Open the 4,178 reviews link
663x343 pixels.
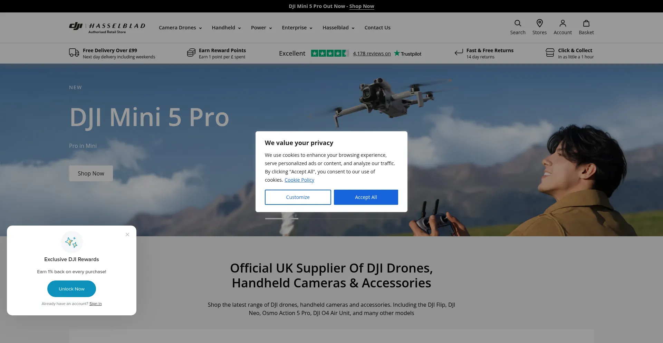pyautogui.click(x=372, y=54)
